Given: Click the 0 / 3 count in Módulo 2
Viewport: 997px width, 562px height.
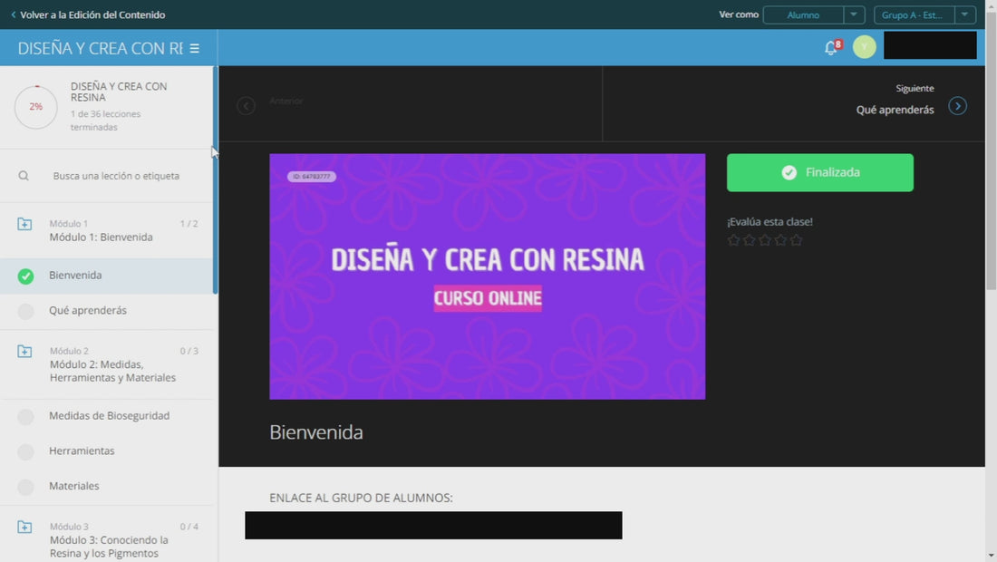Looking at the screenshot, I should point(189,351).
